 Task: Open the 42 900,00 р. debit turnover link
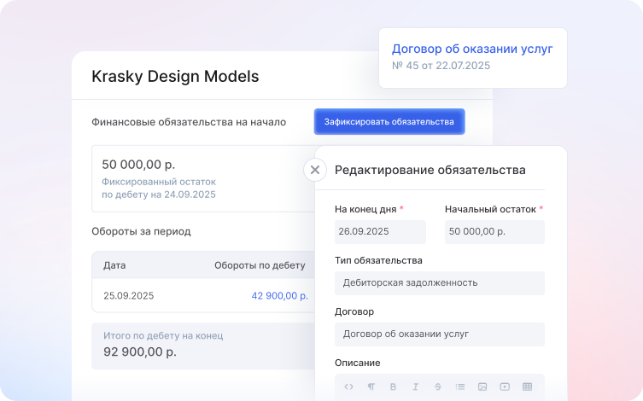[279, 296]
